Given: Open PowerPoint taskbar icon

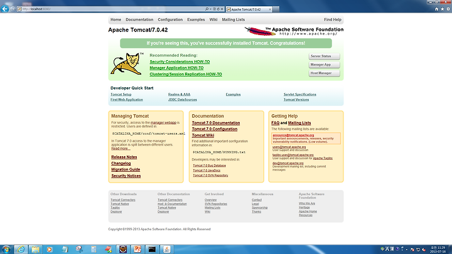Looking at the screenshot, I should click(x=137, y=249).
